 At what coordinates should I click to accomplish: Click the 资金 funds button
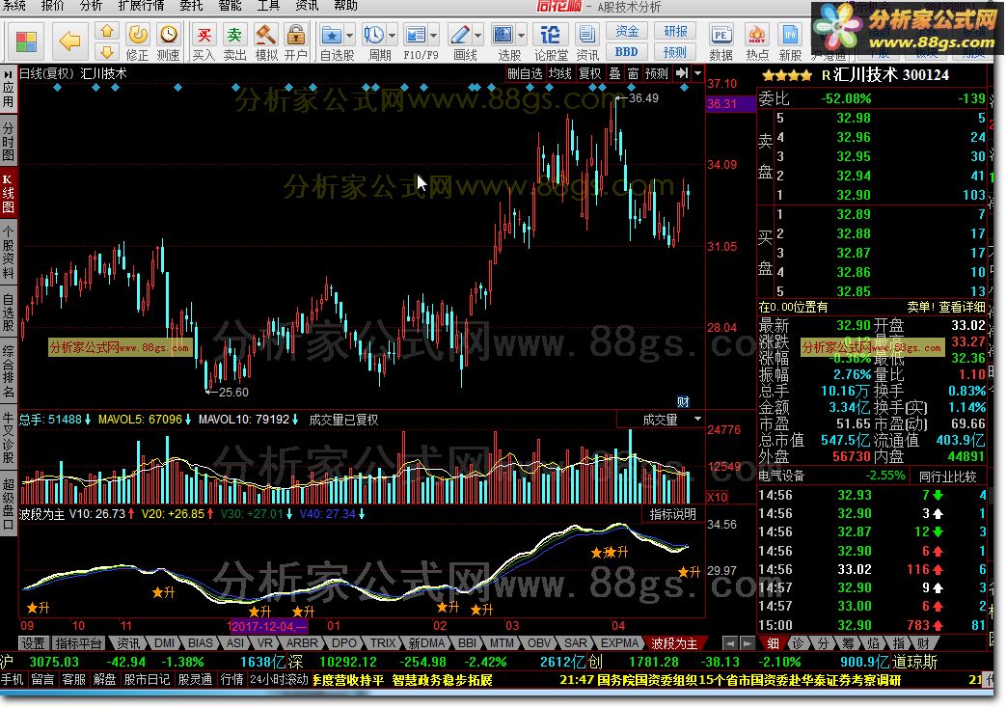tap(627, 32)
